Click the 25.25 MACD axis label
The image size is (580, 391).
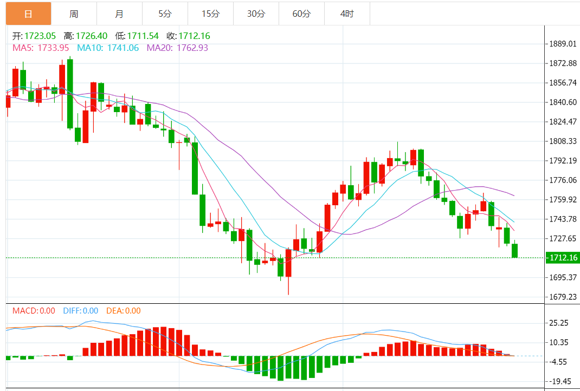(x=558, y=323)
